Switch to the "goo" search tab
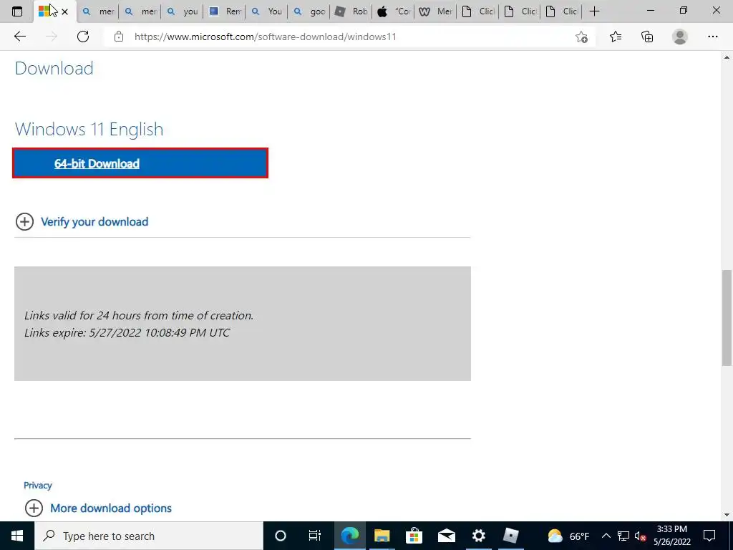 click(x=309, y=11)
